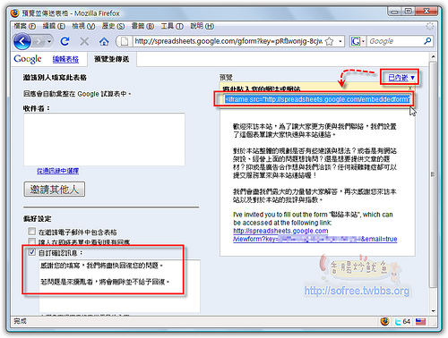Bookmark this page with the star icon
The image size is (448, 338).
click(329, 41)
